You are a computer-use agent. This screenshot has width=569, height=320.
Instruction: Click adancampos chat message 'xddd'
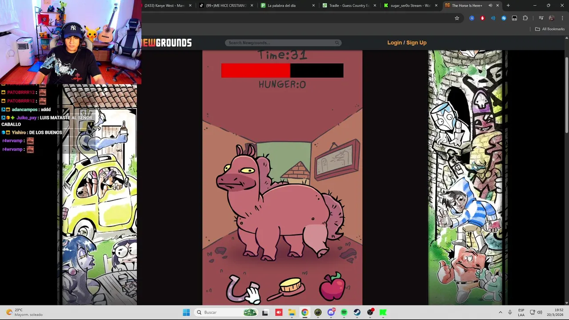[x=26, y=109]
